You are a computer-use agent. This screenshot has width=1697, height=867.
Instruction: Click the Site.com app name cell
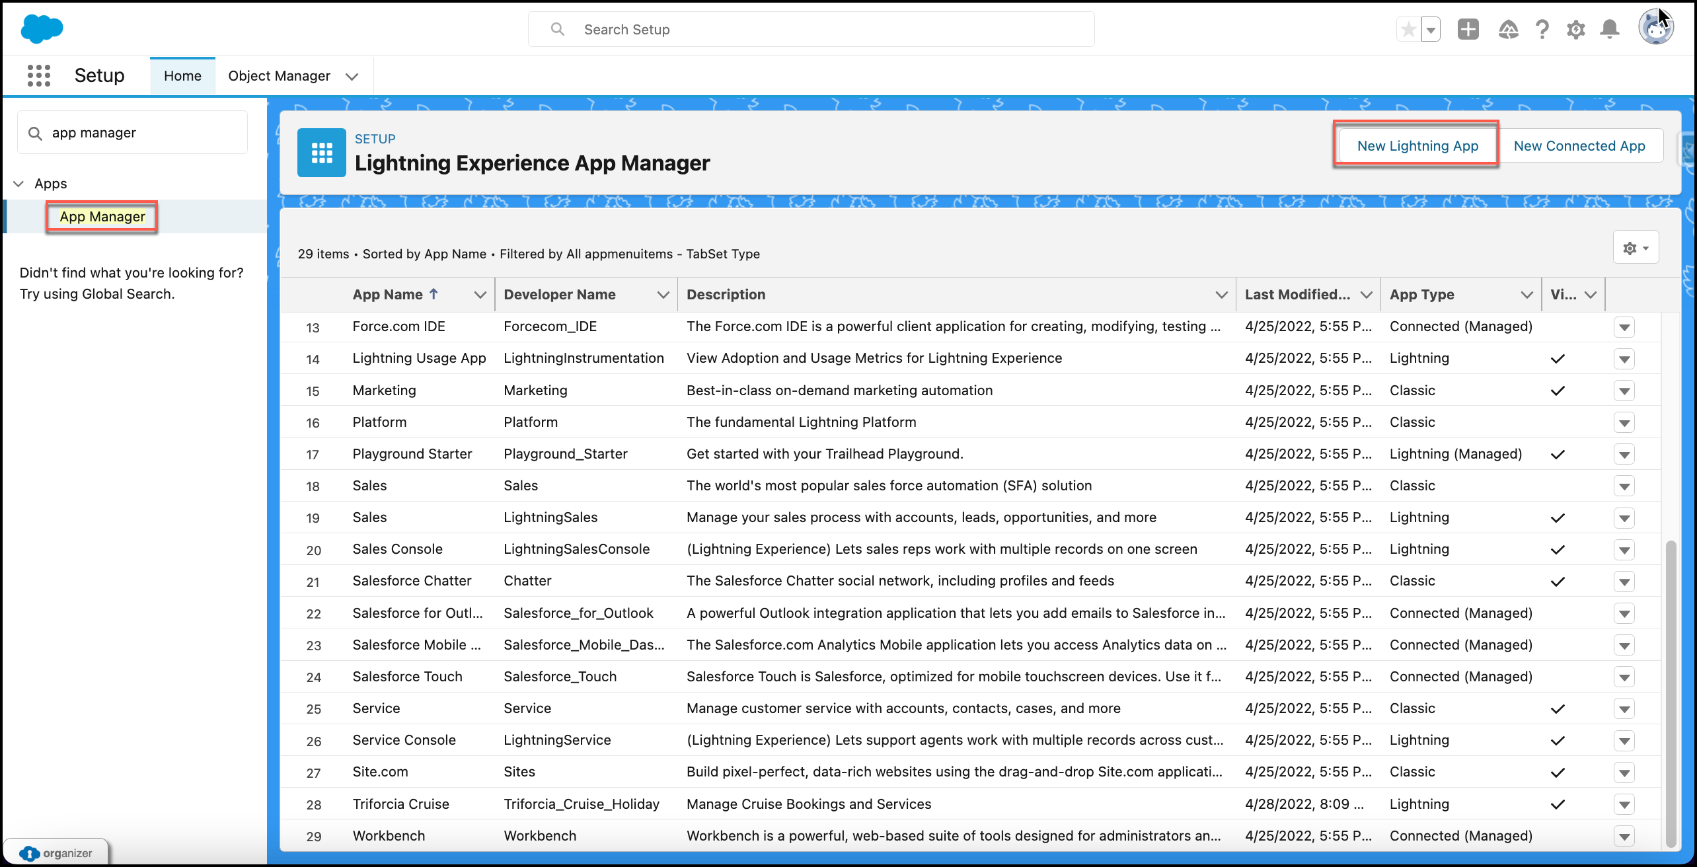tap(380, 772)
